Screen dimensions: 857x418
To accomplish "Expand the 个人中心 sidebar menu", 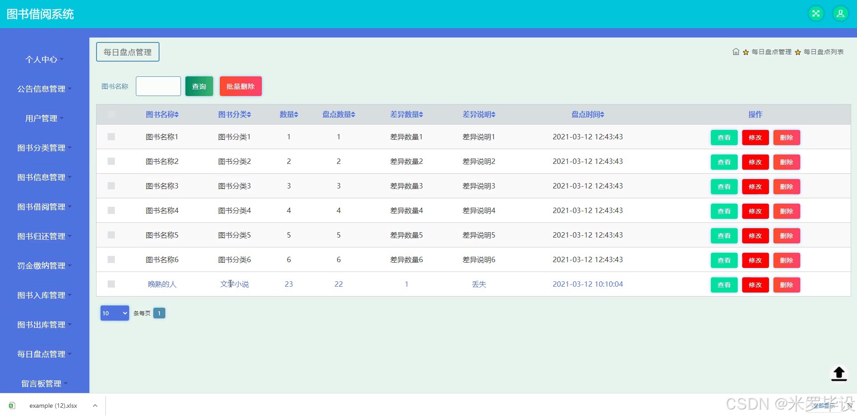I will click(45, 59).
